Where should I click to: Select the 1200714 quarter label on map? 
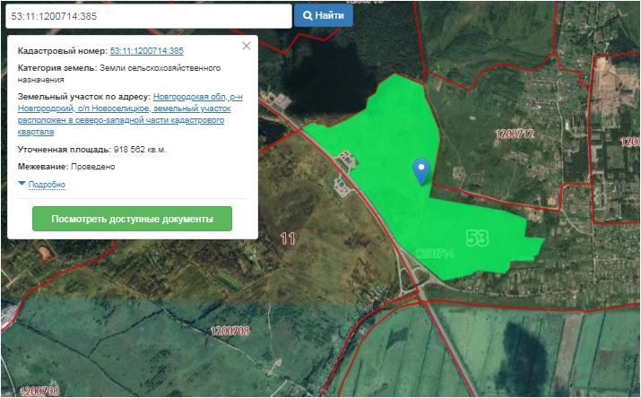435,254
